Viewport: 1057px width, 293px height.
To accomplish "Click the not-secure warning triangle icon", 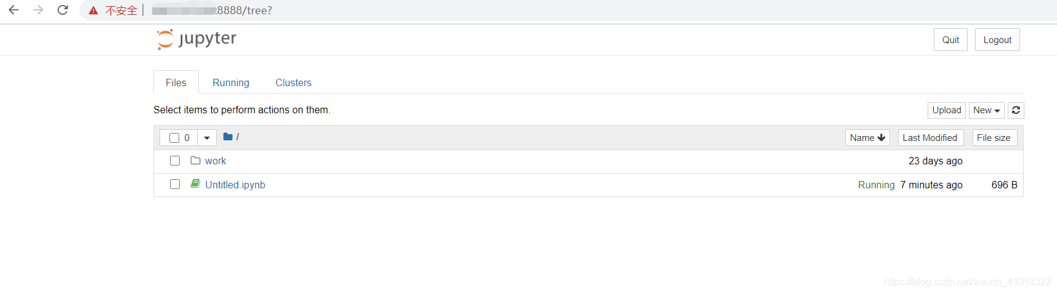I will [x=94, y=10].
